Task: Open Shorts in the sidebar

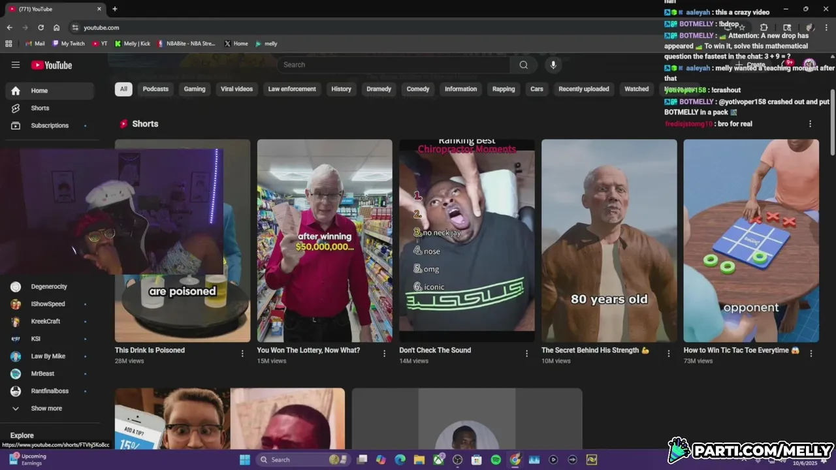Action: pyautogui.click(x=49, y=108)
